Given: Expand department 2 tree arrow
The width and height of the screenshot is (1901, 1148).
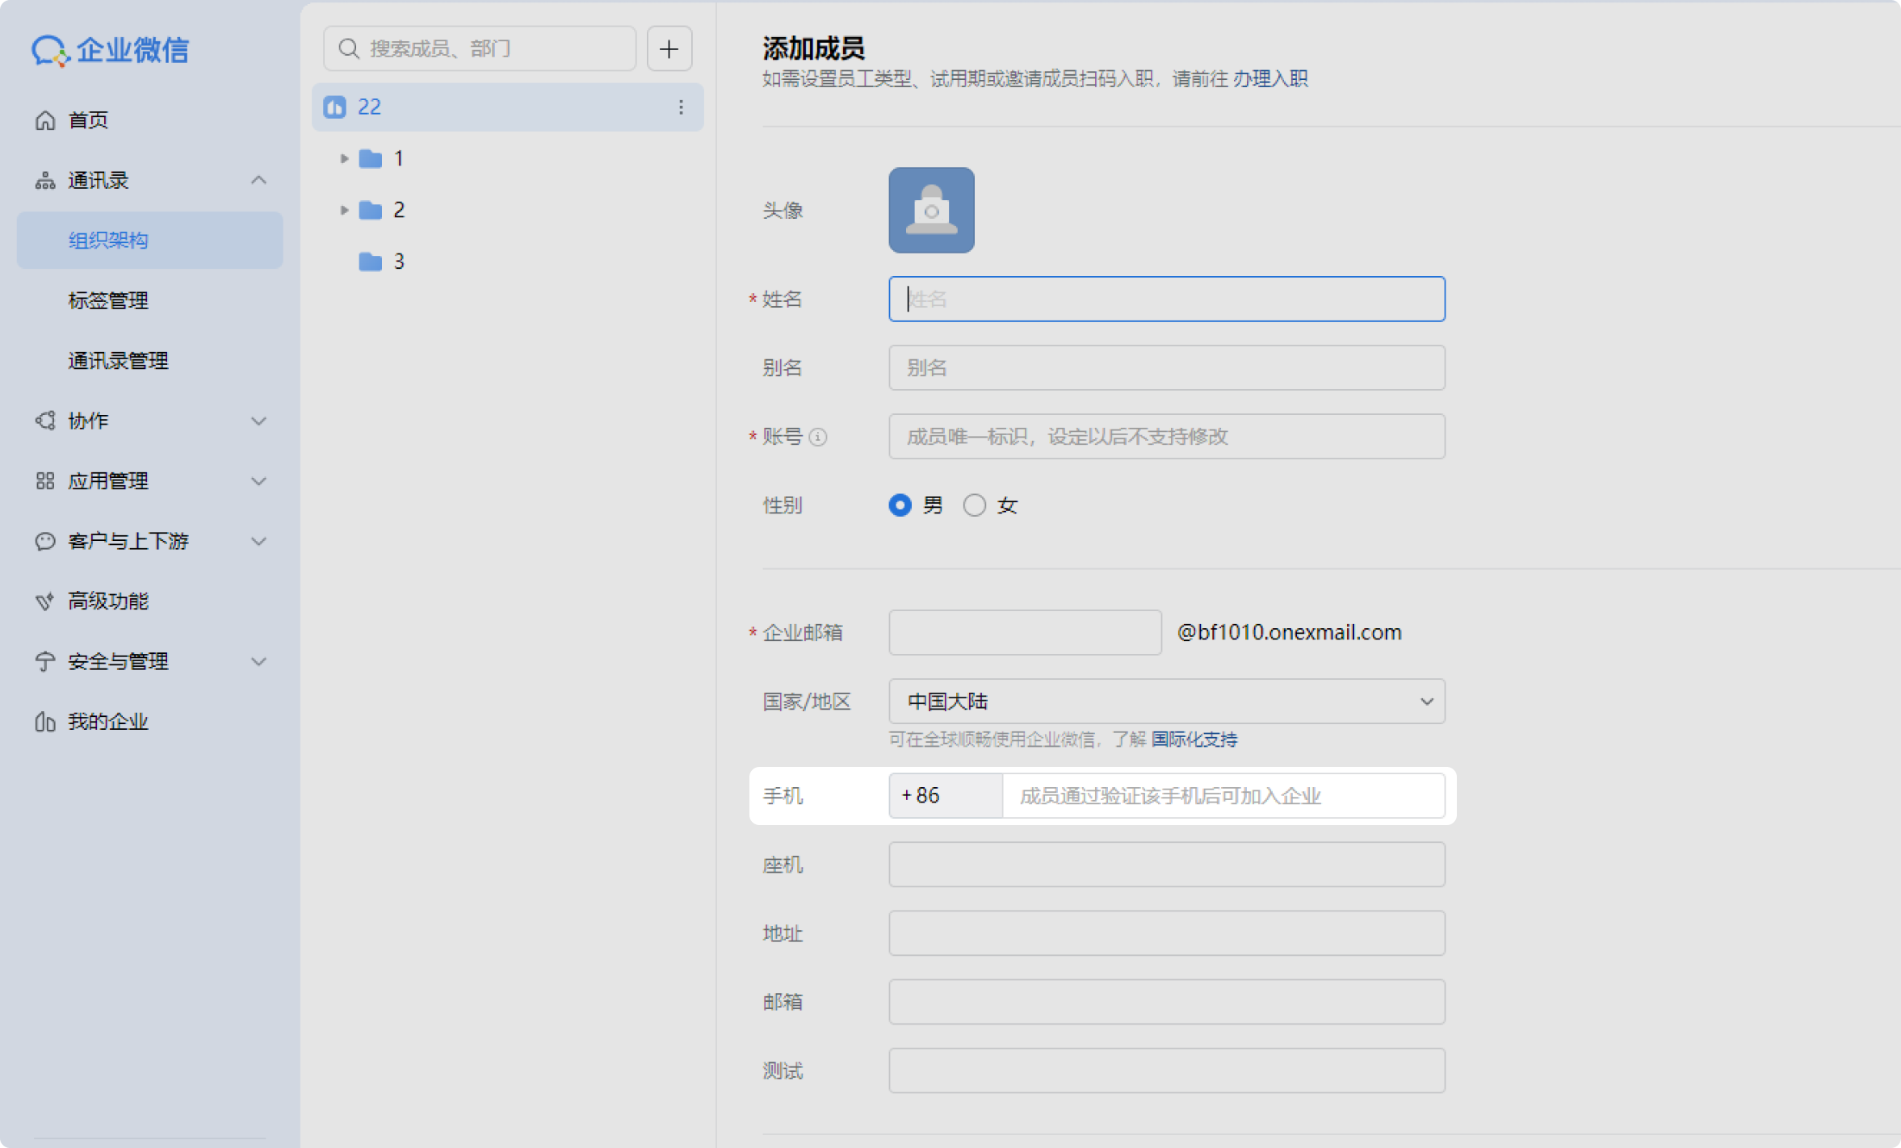Looking at the screenshot, I should click(x=344, y=210).
